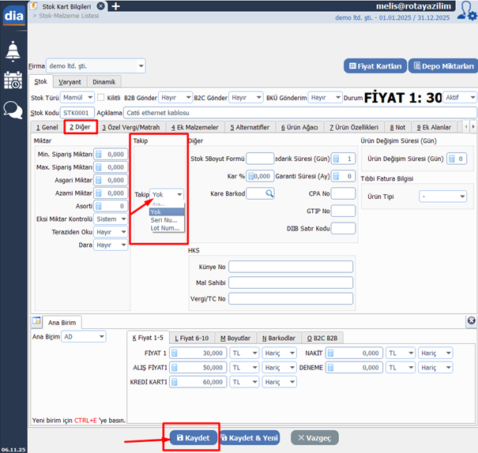Open the Firma dropdown
This screenshot has height=453, width=478.
[x=140, y=66]
